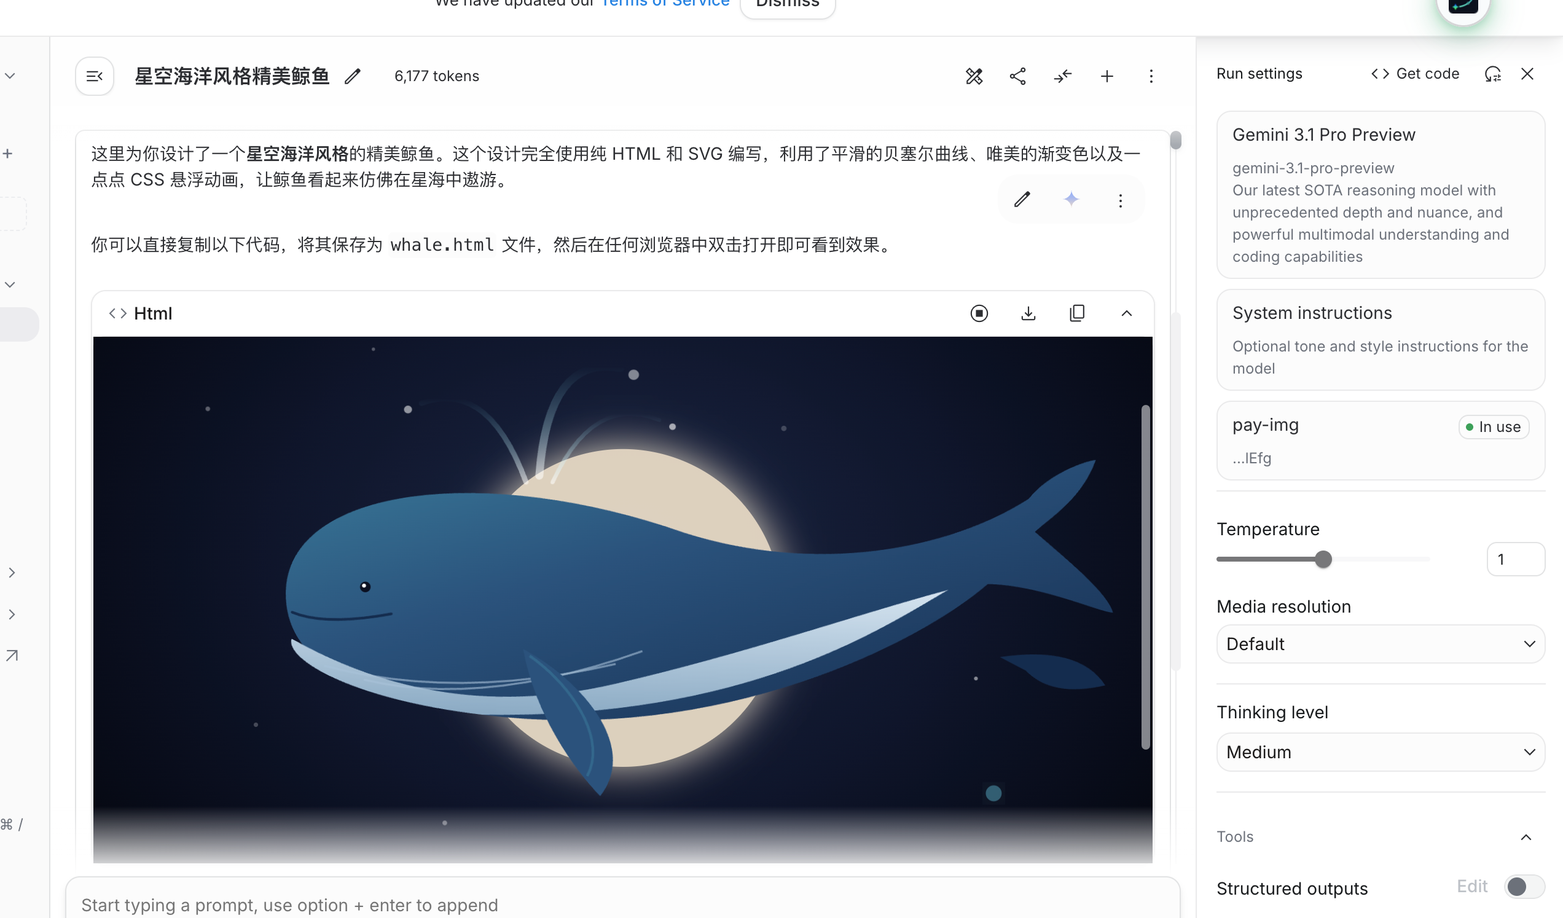The image size is (1563, 918).
Task: Collapse the Tools section
Action: [x=1526, y=837]
